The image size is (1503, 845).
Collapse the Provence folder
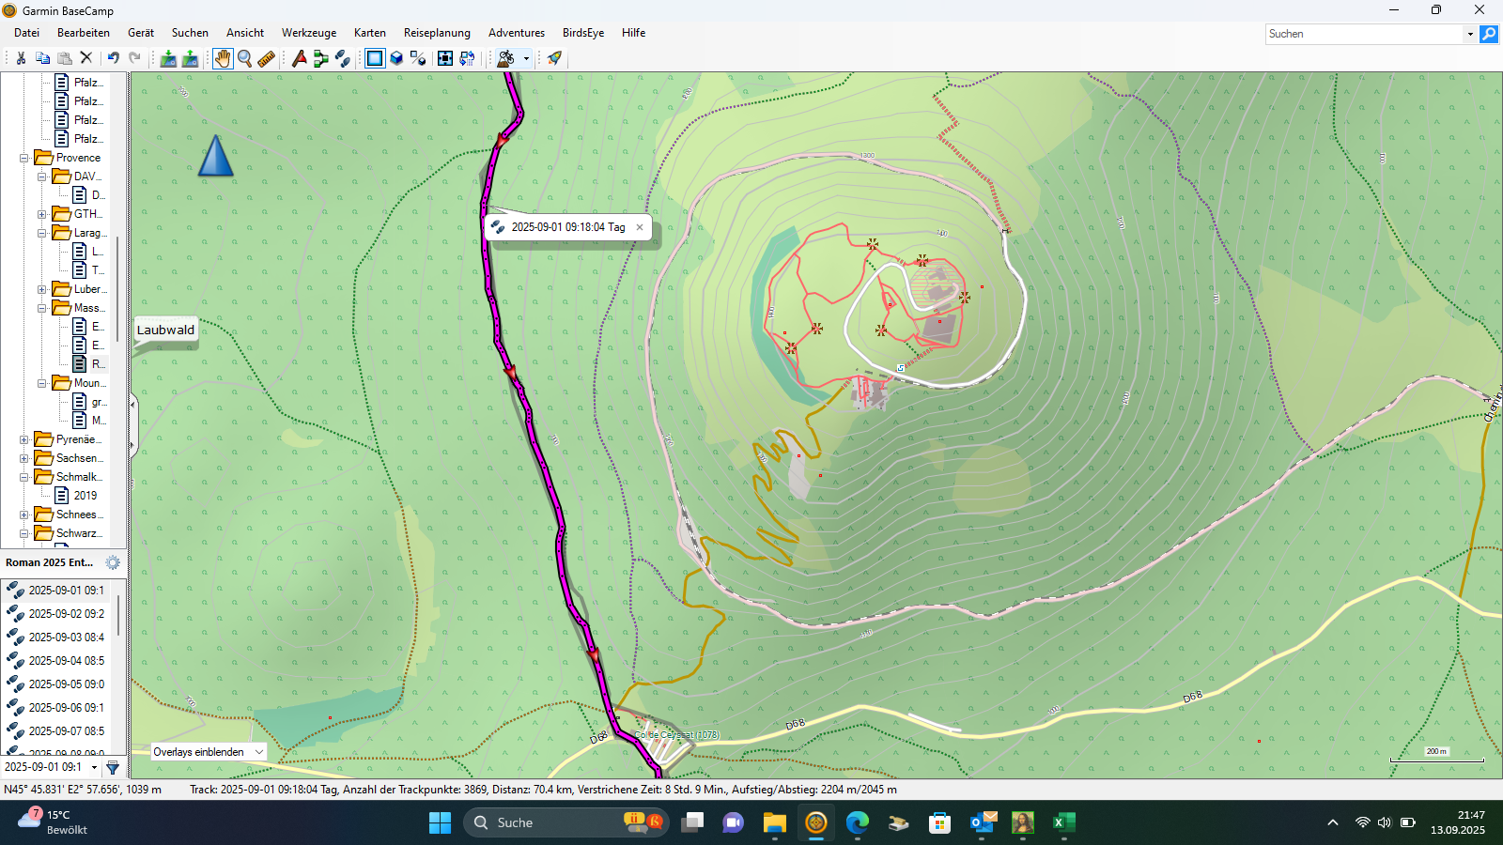point(24,158)
